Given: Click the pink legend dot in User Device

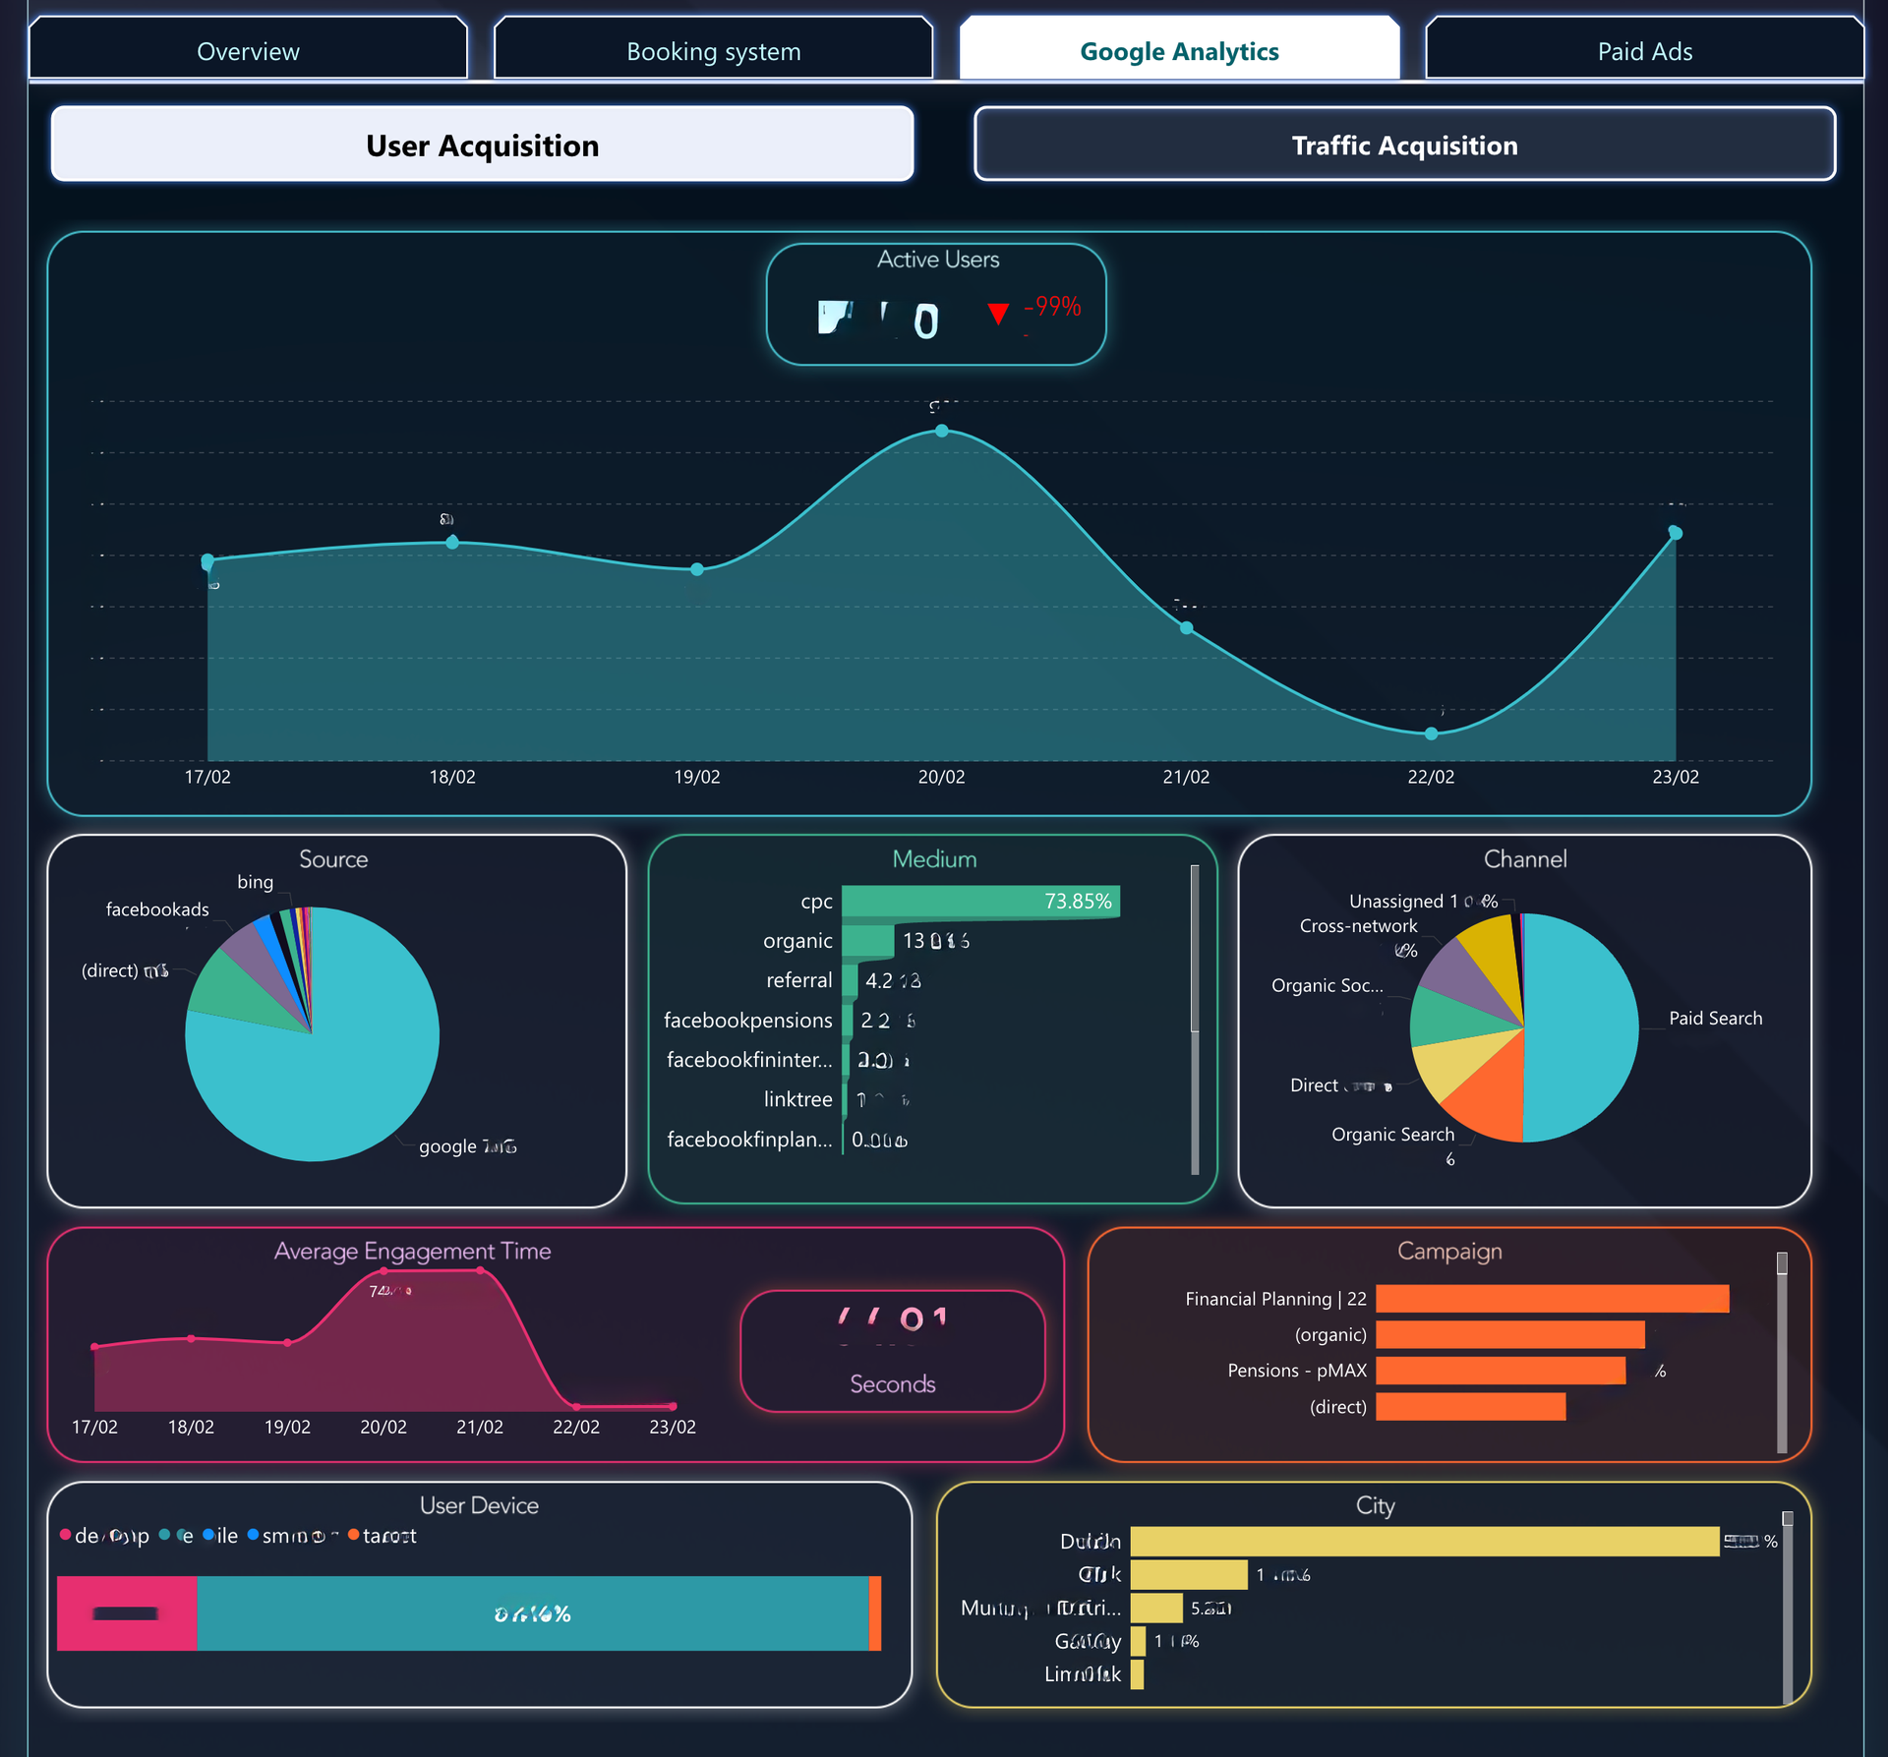Looking at the screenshot, I should 65,1535.
